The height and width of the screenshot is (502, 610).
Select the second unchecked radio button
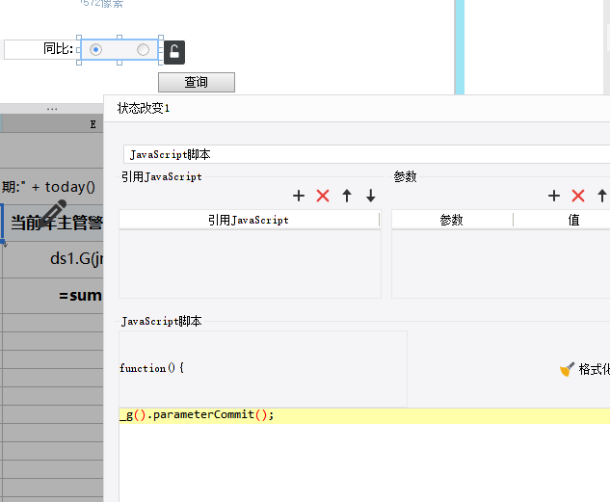(x=144, y=49)
